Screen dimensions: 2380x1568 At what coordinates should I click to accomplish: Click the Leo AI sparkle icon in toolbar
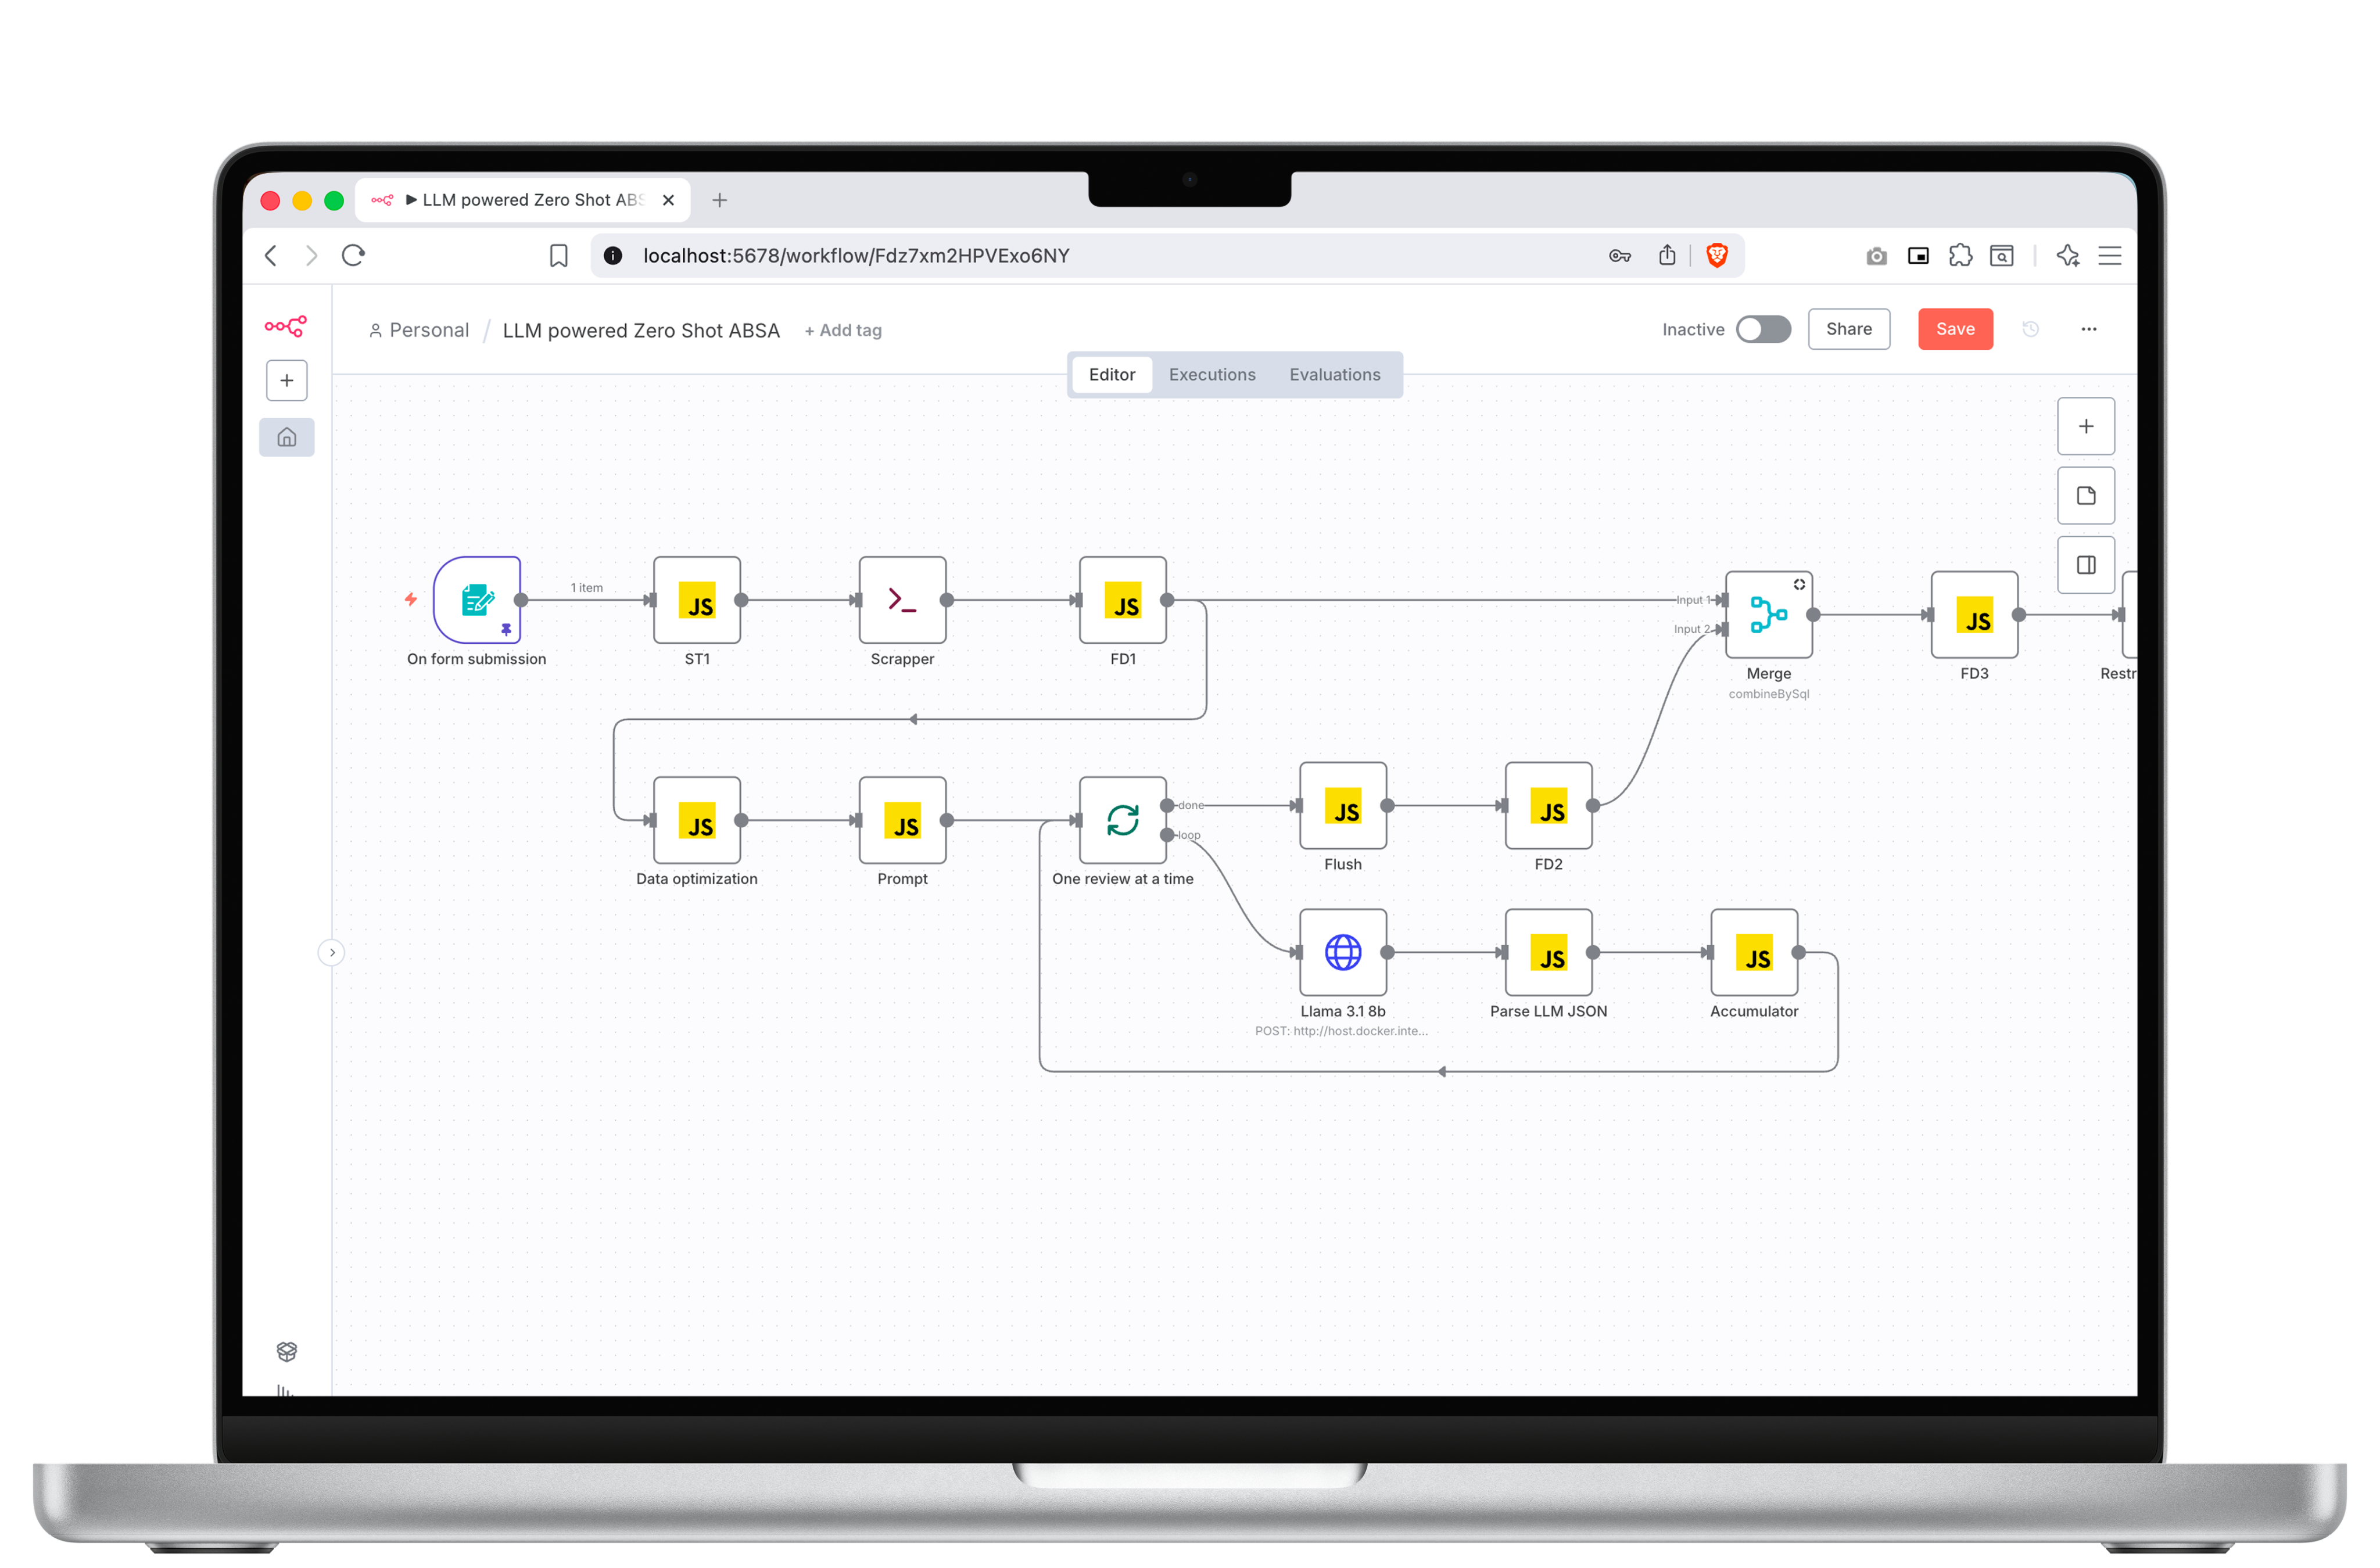(x=2068, y=256)
